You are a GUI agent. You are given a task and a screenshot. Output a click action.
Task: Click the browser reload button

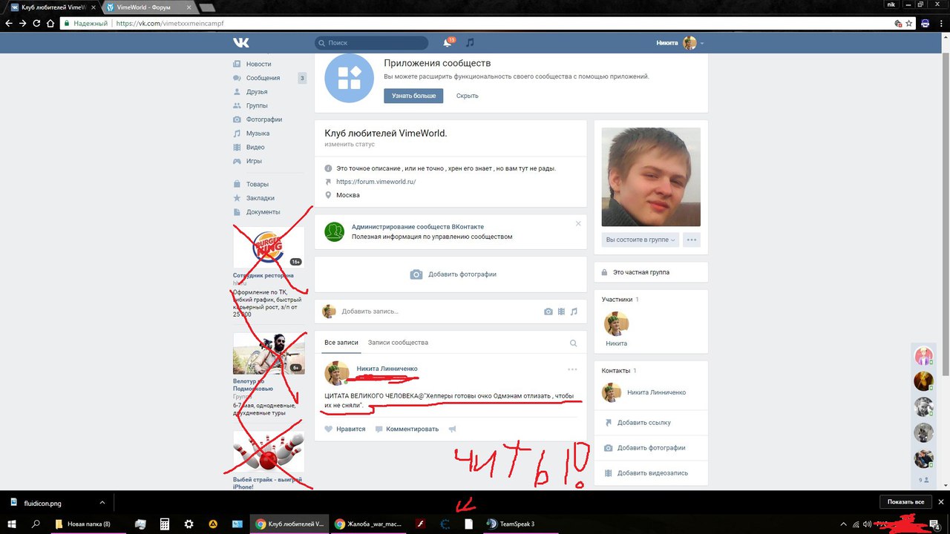[x=36, y=23]
